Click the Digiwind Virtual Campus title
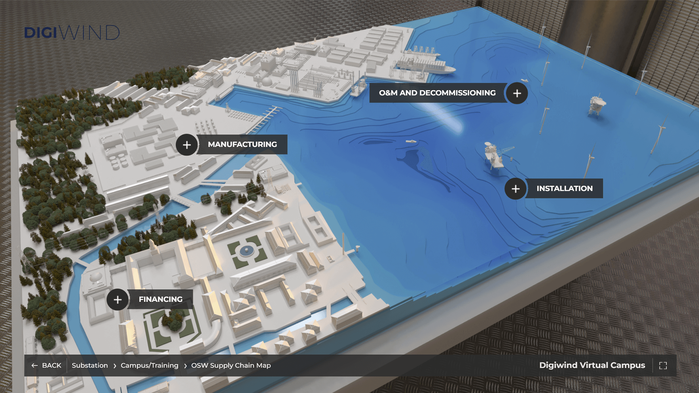Viewport: 699px width, 393px height. click(x=592, y=365)
